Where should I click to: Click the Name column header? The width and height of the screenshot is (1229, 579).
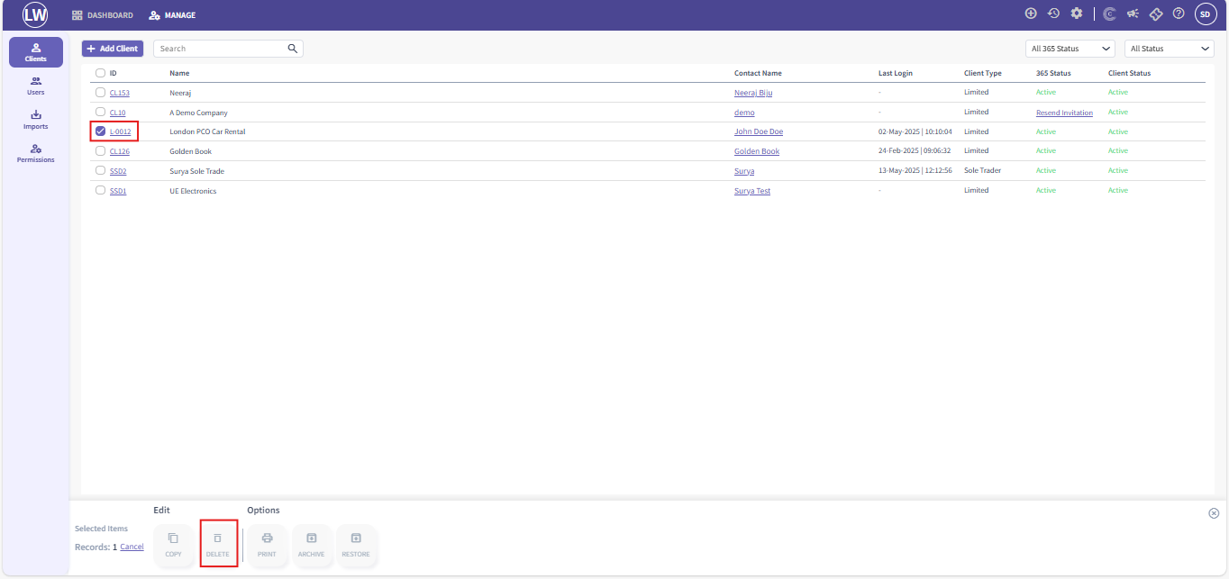pos(179,73)
